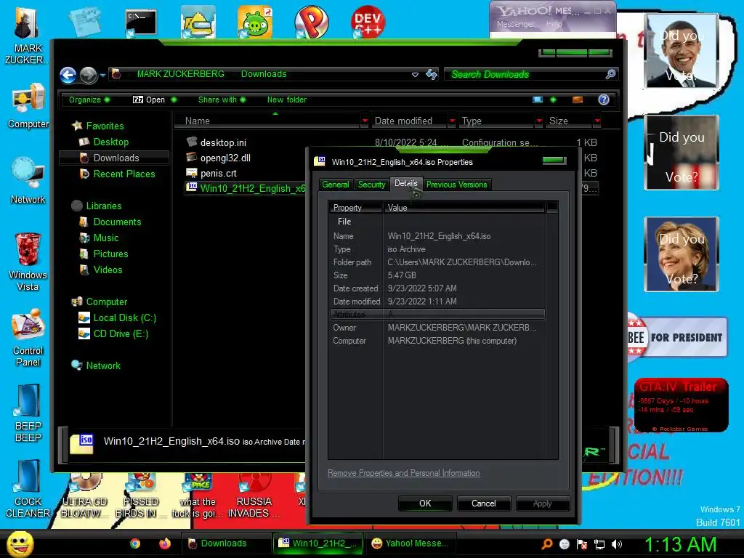Image resolution: width=744 pixels, height=558 pixels.
Task: Open the view options dropdown dot
Action: [x=553, y=100]
